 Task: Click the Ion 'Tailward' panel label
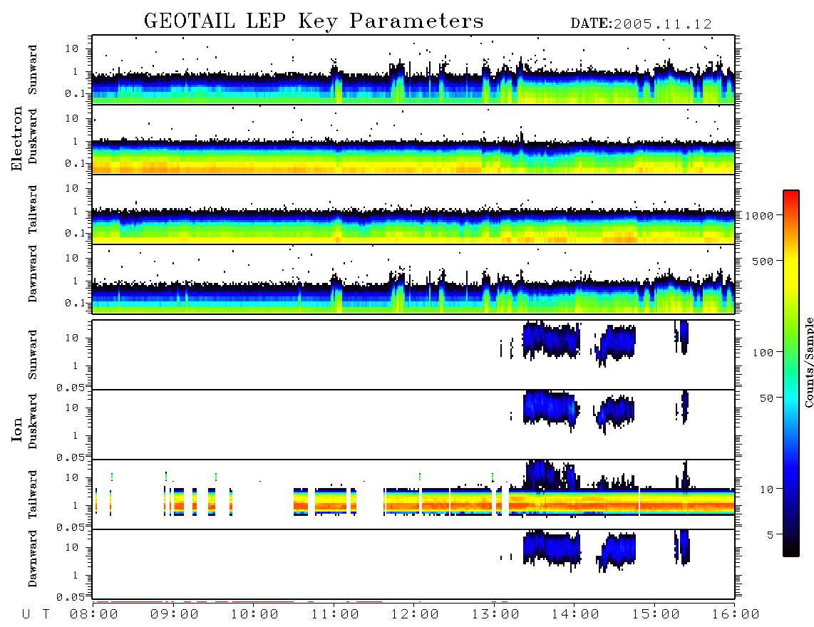33,494
